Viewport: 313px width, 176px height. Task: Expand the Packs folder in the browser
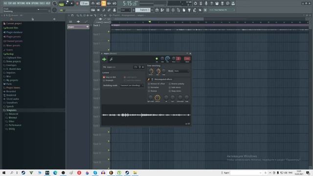(x=9, y=84)
